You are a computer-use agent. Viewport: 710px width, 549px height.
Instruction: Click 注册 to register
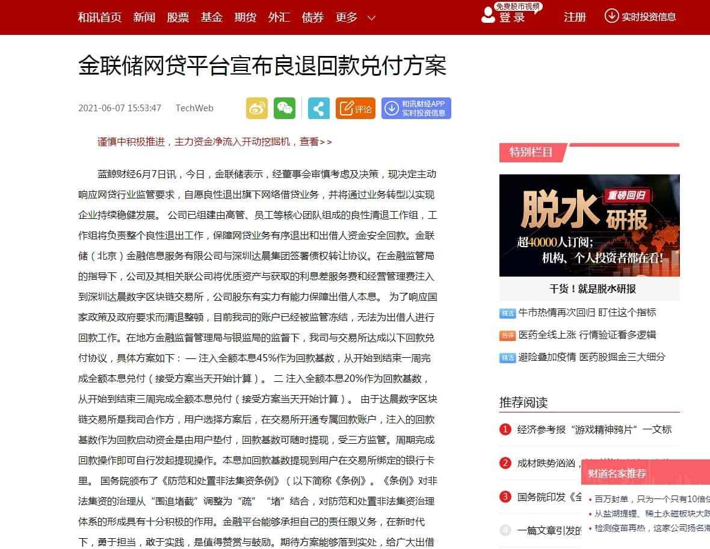(x=575, y=17)
